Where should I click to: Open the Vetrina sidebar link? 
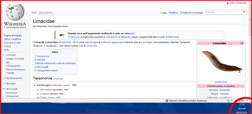click(7, 46)
